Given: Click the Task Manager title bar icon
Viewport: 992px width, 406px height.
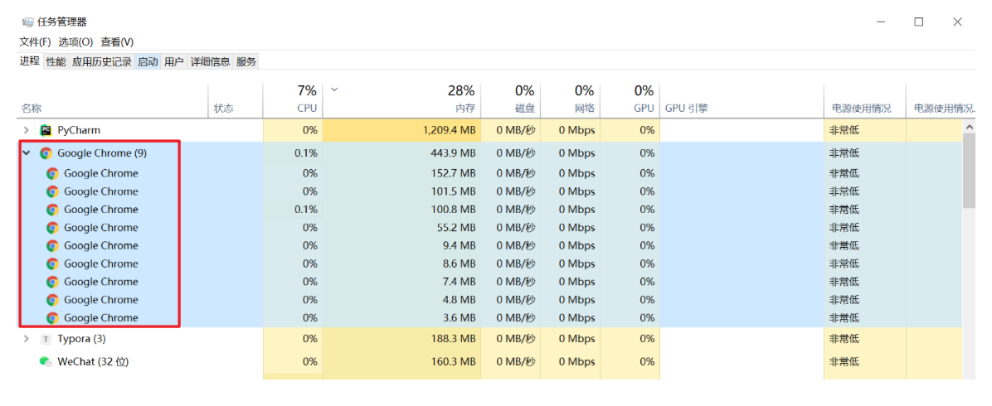Looking at the screenshot, I should click(27, 22).
